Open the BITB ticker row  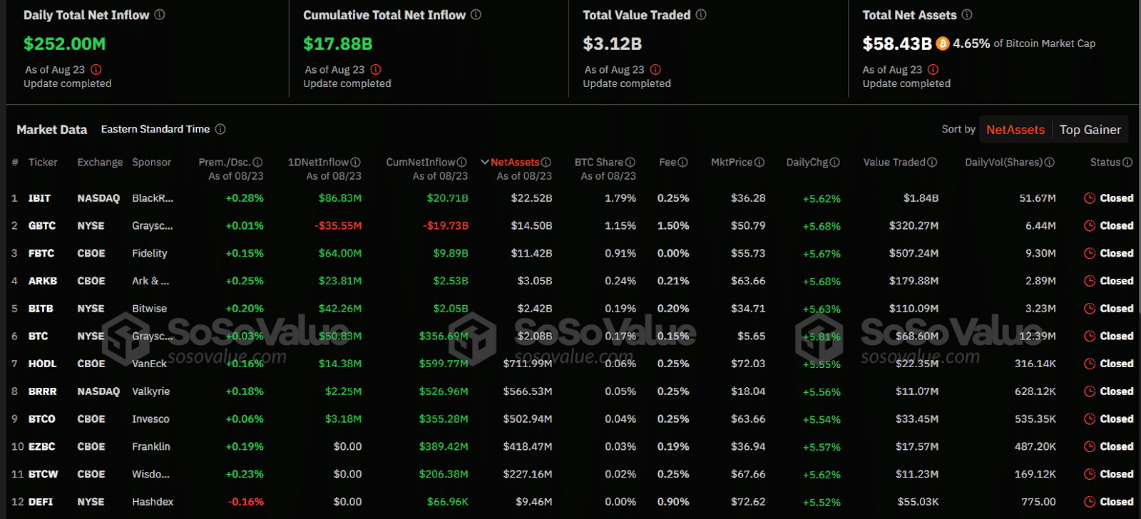pyautogui.click(x=41, y=309)
